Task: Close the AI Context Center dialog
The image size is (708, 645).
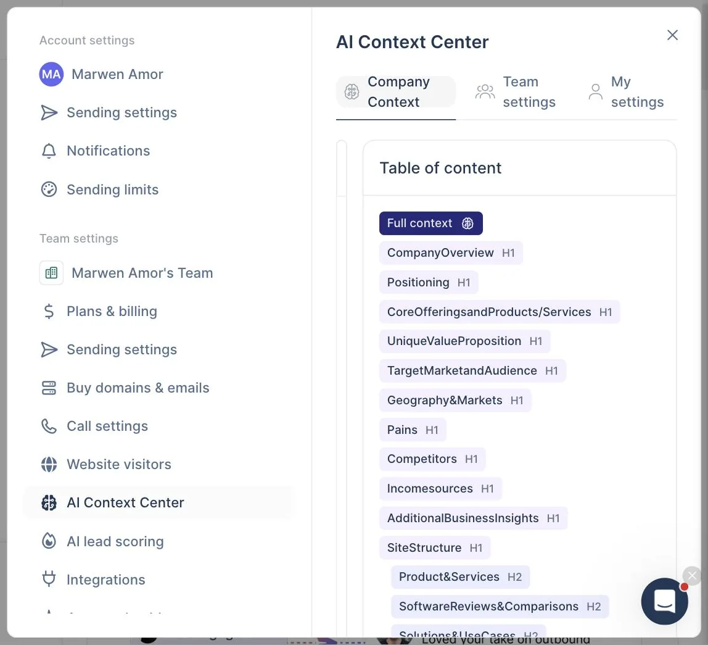Action: pos(672,35)
